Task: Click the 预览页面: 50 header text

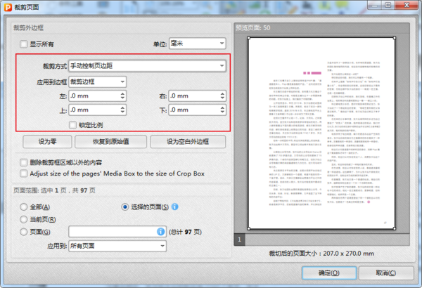Action: click(253, 27)
